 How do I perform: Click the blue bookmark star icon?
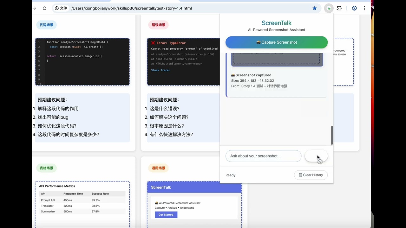click(x=315, y=8)
